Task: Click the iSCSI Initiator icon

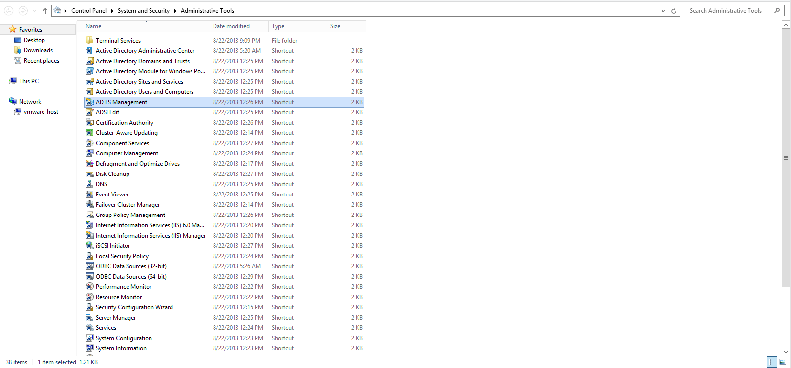Action: pos(90,246)
